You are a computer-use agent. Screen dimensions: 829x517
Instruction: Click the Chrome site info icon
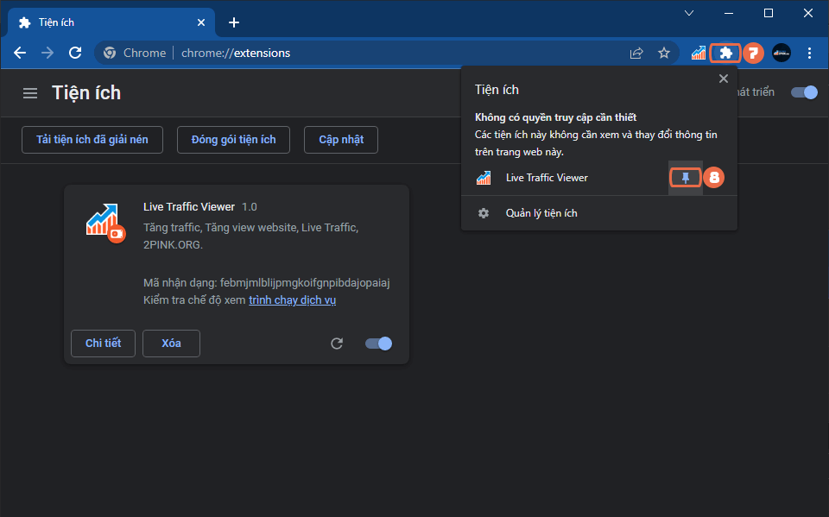pyautogui.click(x=110, y=53)
